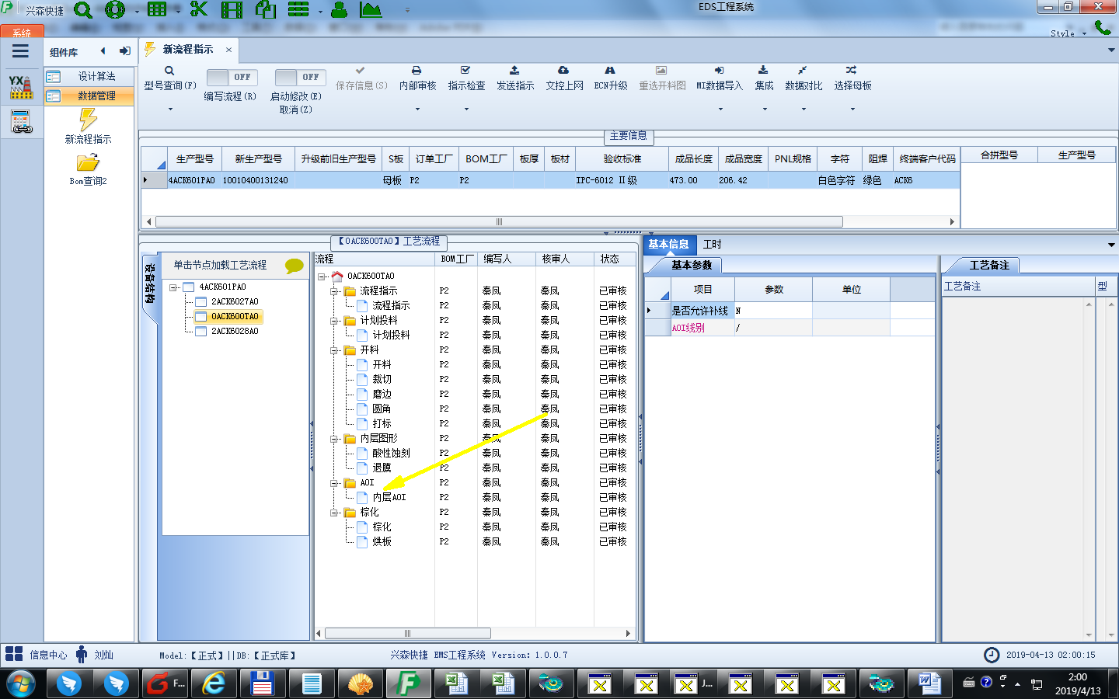Click the yellow speech bubble icon

(294, 266)
